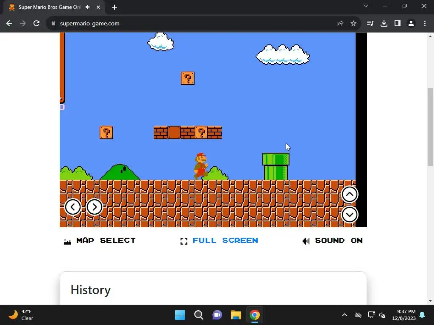The height and width of the screenshot is (325, 434).
Task: Click the page vertical scrollbar thumb
Action: point(430,127)
